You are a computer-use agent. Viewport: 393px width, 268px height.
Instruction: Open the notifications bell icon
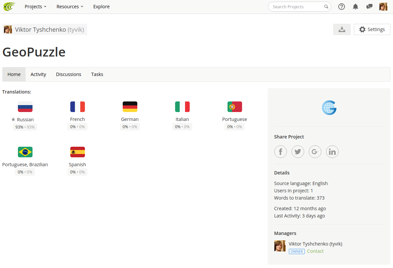tap(356, 7)
